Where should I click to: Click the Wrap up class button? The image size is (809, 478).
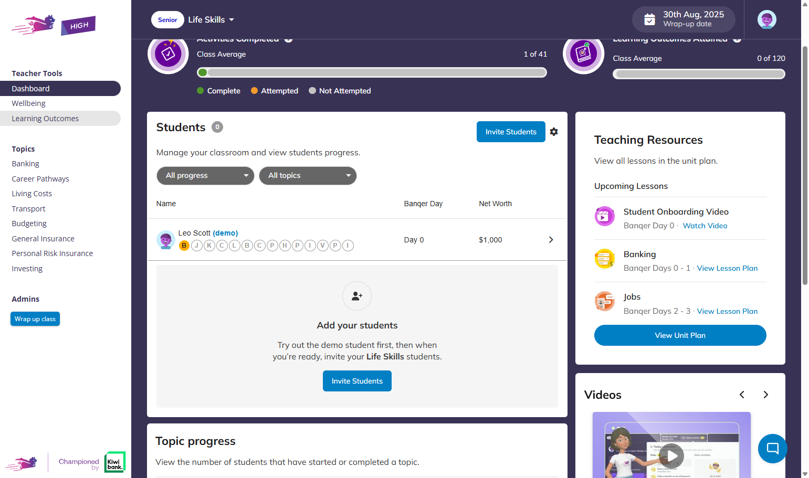tap(35, 319)
